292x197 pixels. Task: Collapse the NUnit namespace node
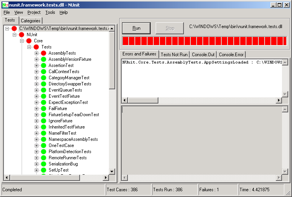[14, 35]
